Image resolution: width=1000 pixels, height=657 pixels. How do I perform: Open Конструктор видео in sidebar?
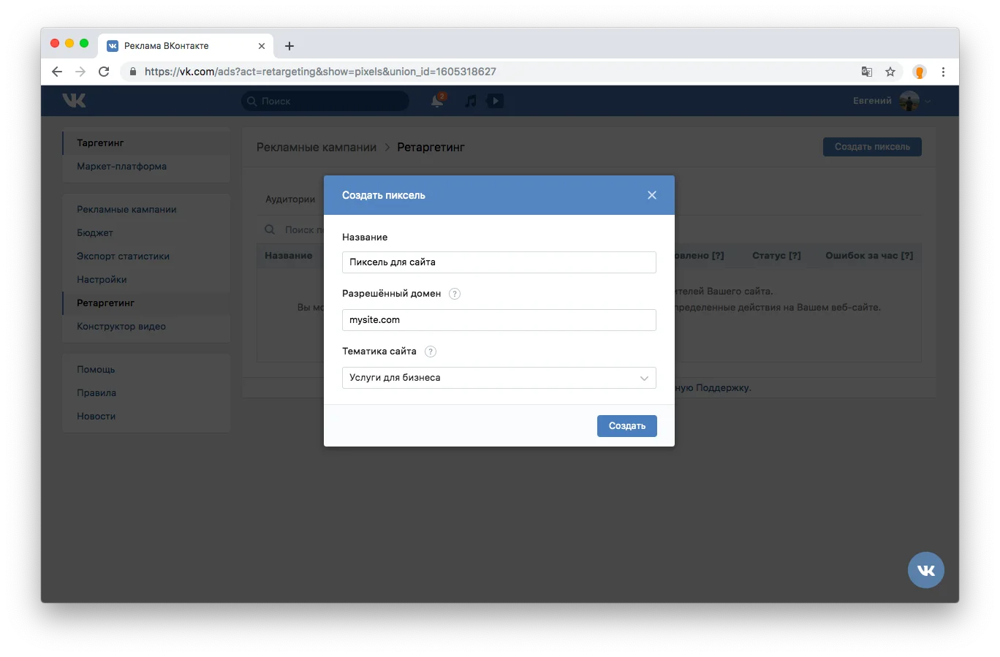146,327
